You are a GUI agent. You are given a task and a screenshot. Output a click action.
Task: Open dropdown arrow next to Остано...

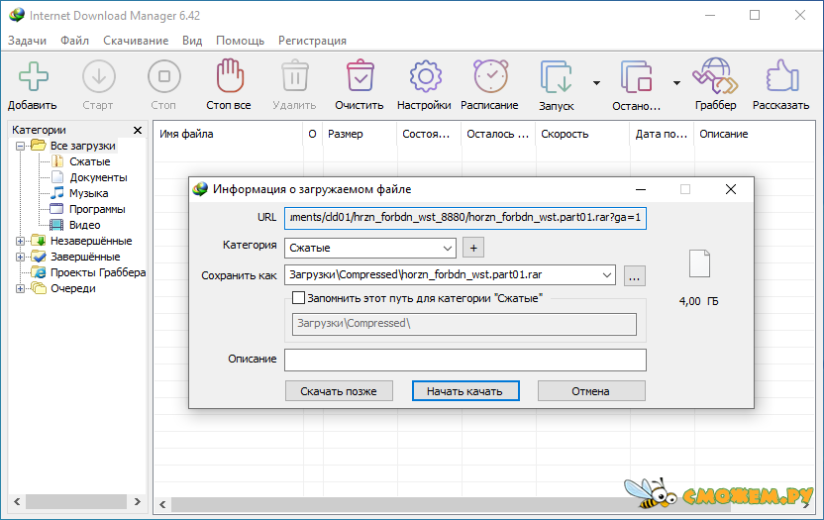click(676, 83)
